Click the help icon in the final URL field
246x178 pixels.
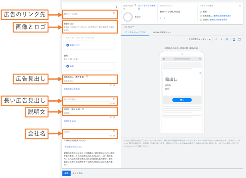coord(114,13)
